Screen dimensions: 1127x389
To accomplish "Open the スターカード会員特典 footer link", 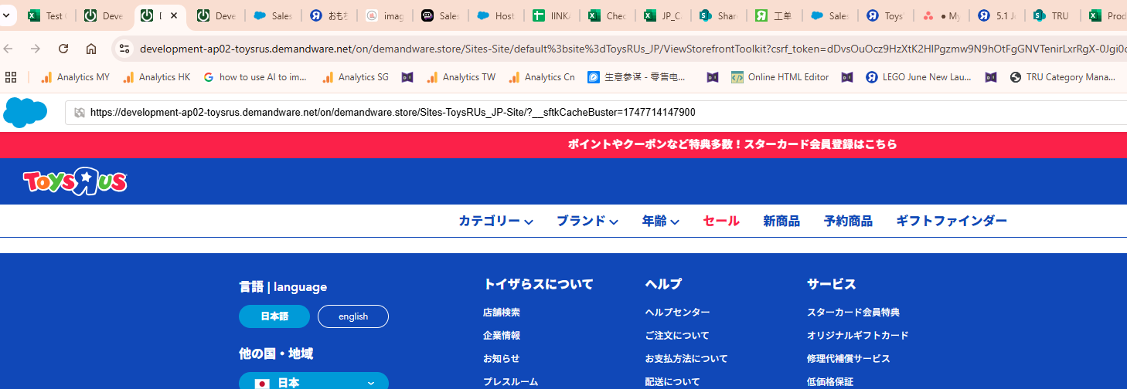I will [853, 313].
